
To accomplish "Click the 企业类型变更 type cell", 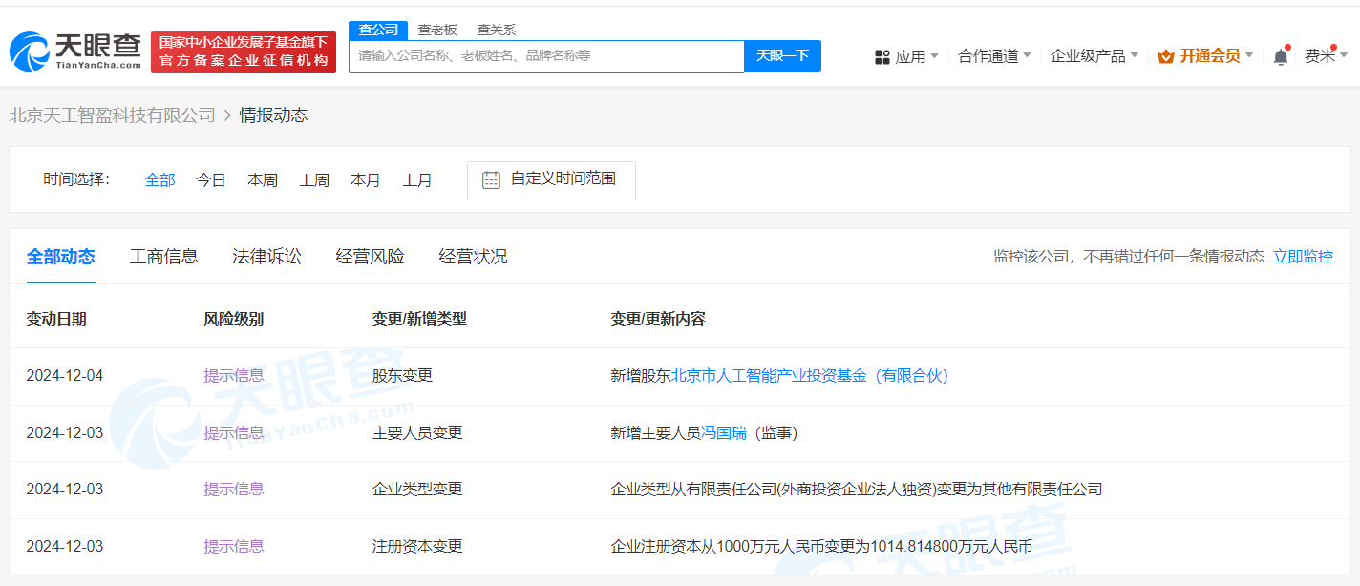I will 417,489.
